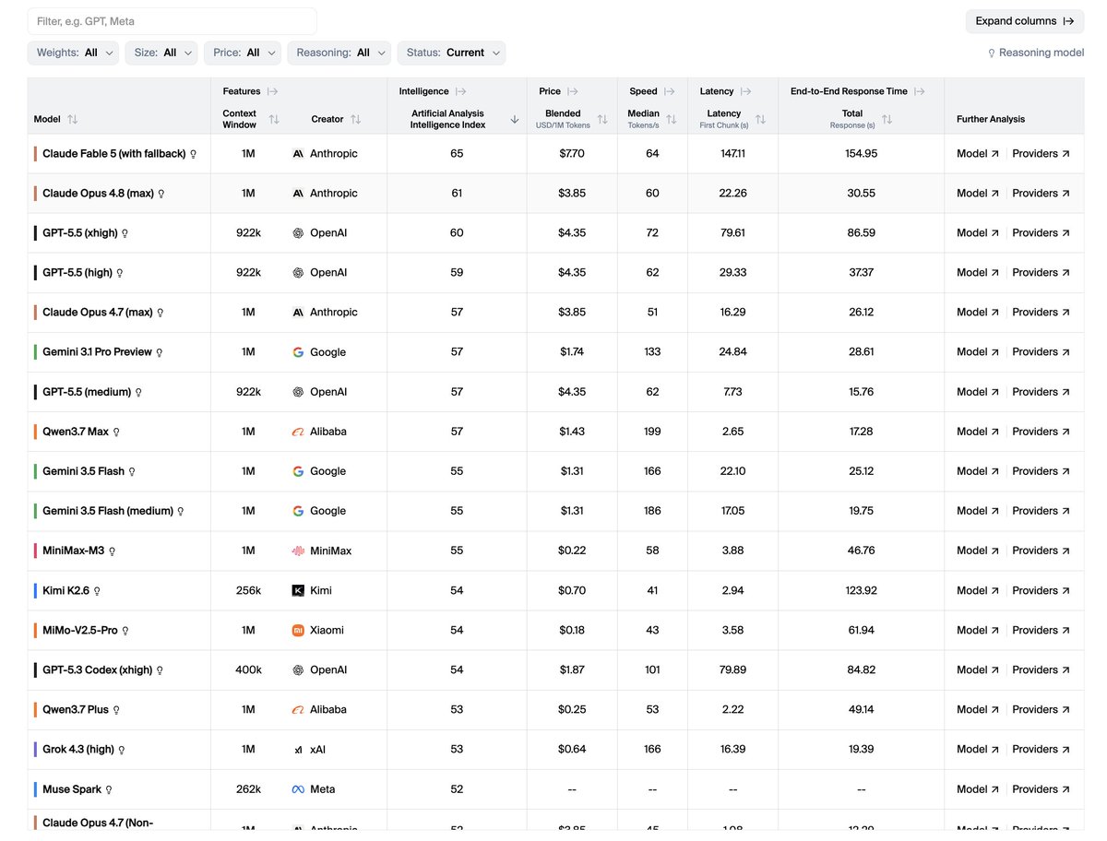Click the 199 tokens/s speed cell
The image size is (1107, 841).
tap(652, 432)
